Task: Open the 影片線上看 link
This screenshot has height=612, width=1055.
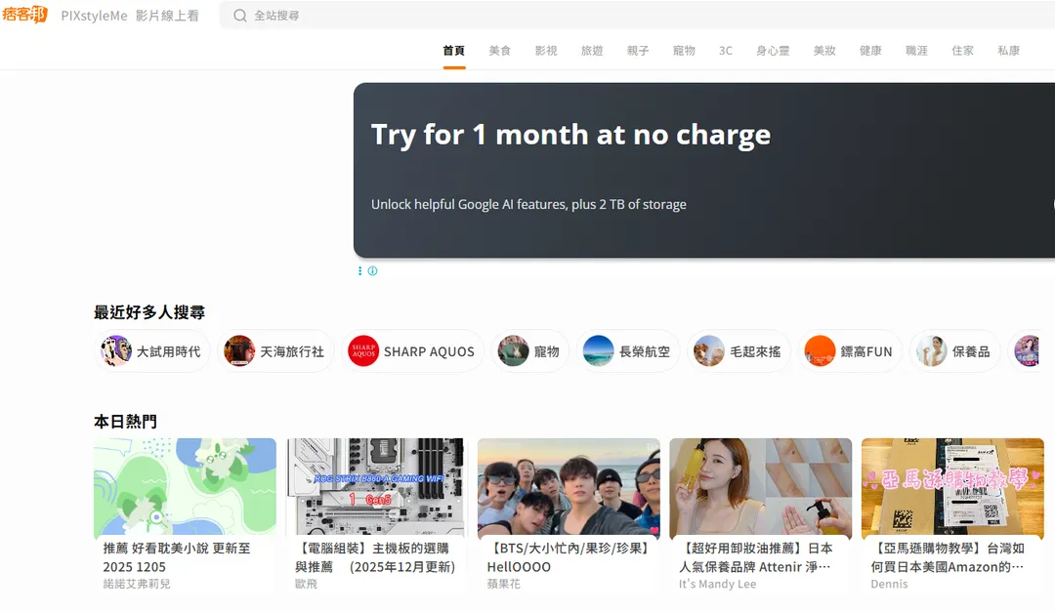Action: pyautogui.click(x=167, y=16)
